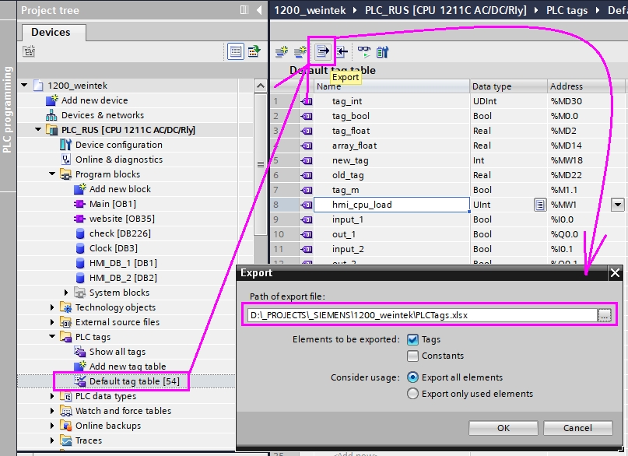Click the Monitor all glasses icon
The width and height of the screenshot is (628, 456).
[x=363, y=51]
